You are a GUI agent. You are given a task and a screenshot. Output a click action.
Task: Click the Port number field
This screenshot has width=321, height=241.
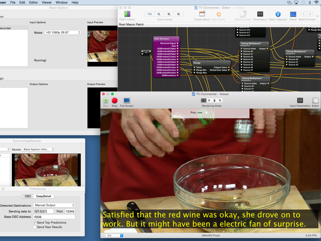point(70,211)
